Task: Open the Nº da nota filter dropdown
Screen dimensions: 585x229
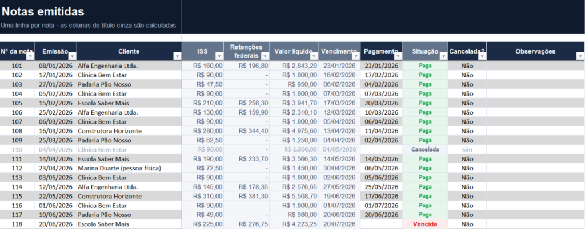Action: (x=31, y=56)
